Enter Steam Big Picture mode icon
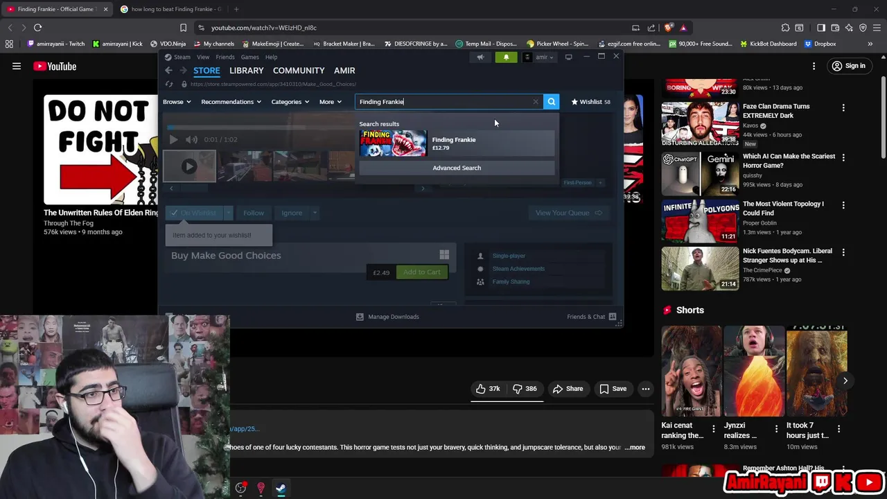887x499 pixels. coord(568,57)
